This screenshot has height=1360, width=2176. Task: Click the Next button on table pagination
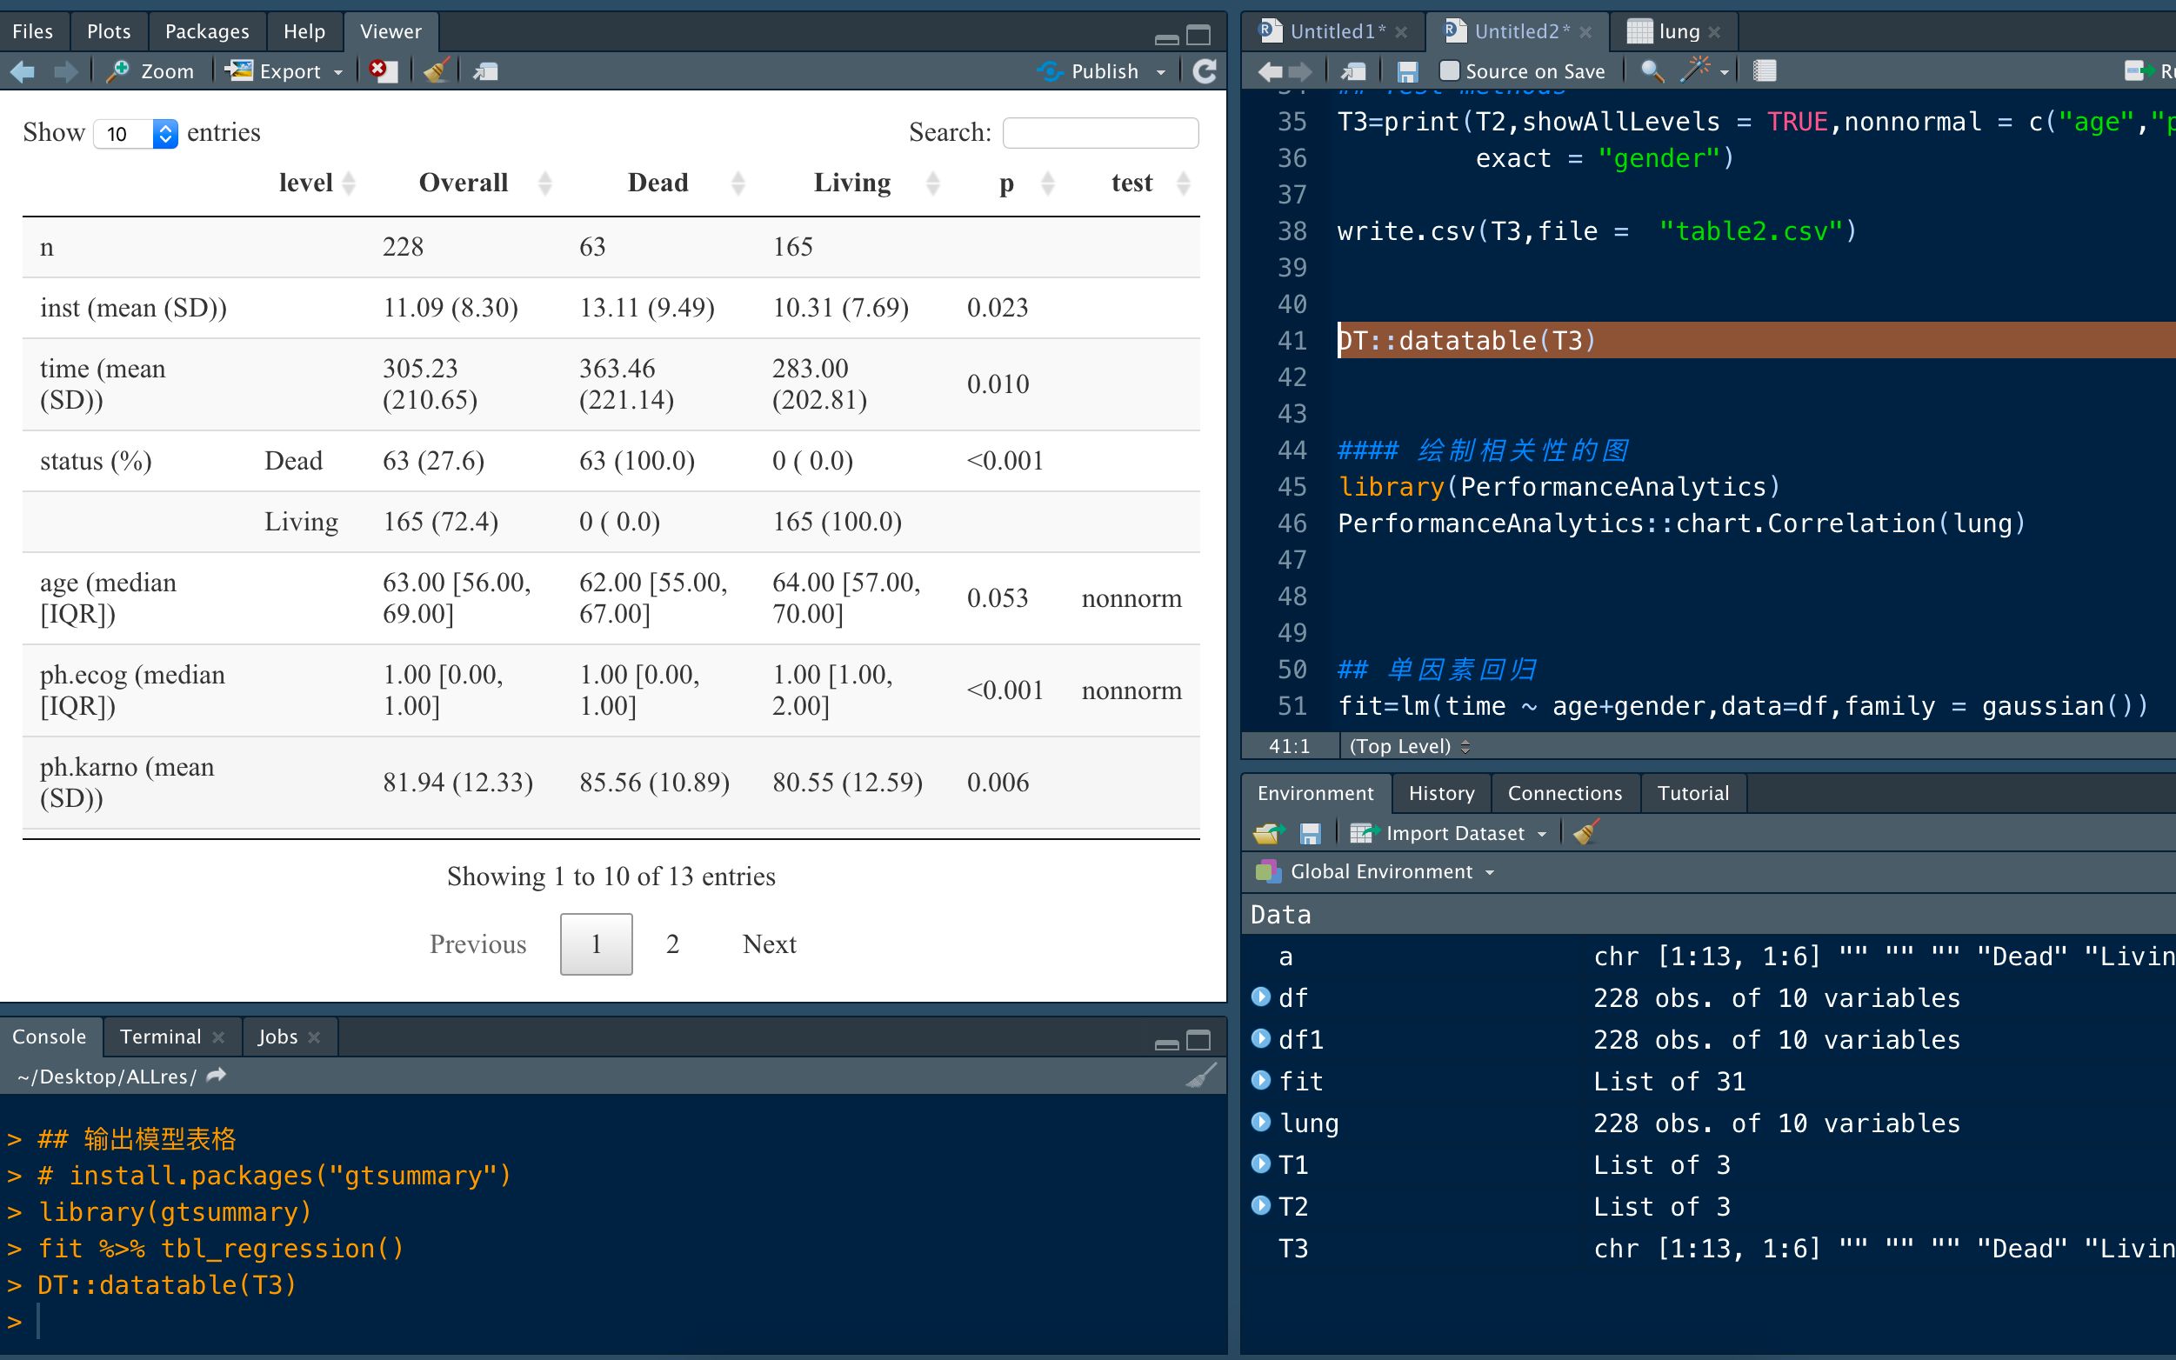click(768, 943)
